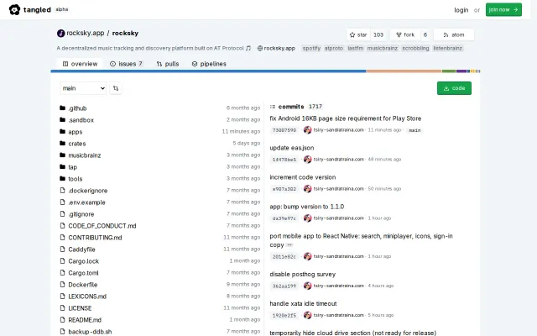Click the blue segment of language bar

tap(208, 71)
